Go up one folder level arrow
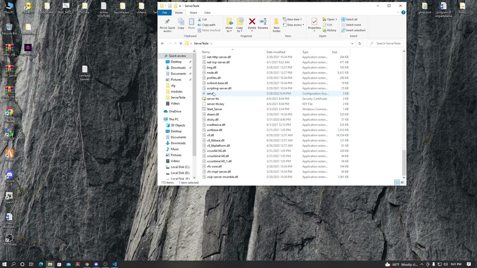477x268 pixels. 181,44
